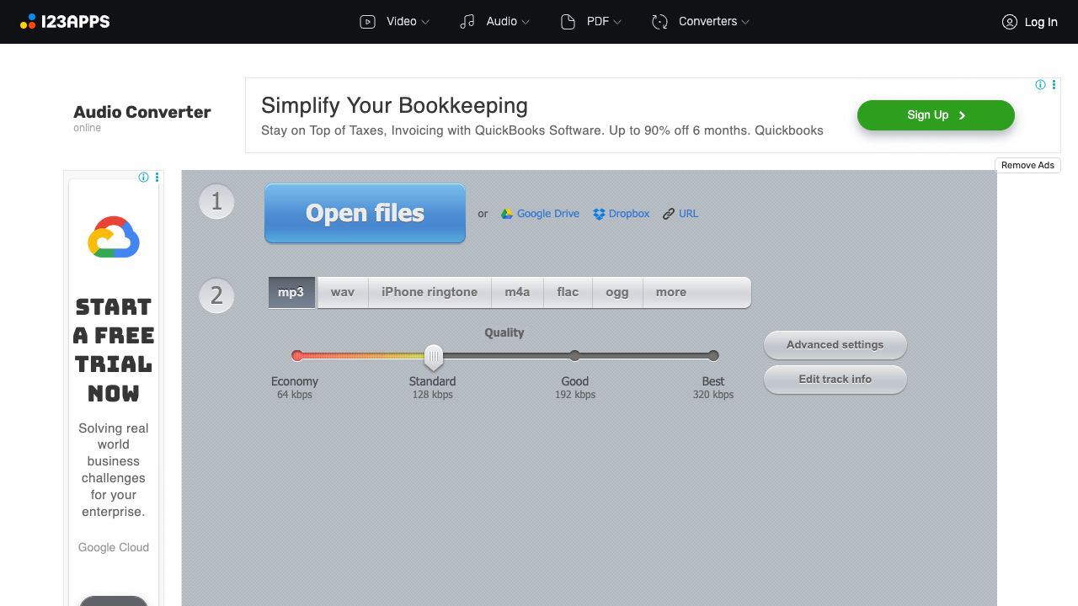Select the wav format option
This screenshot has height=606, width=1078.
click(x=342, y=292)
